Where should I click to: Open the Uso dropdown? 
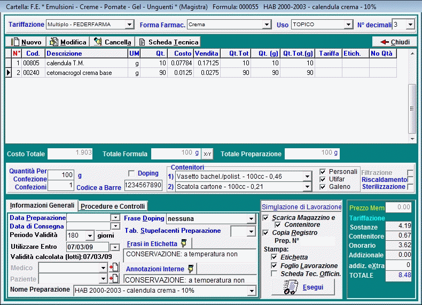coord(348,25)
